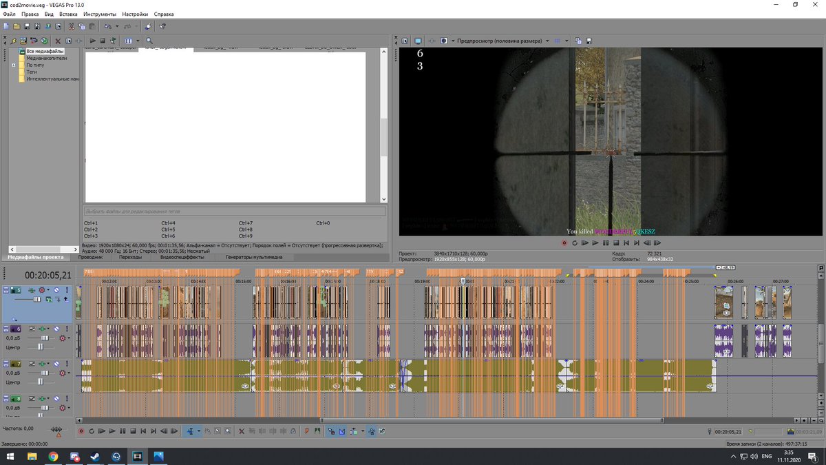
Task: Switch to the Видеоспецэффекты tab
Action: tap(182, 257)
